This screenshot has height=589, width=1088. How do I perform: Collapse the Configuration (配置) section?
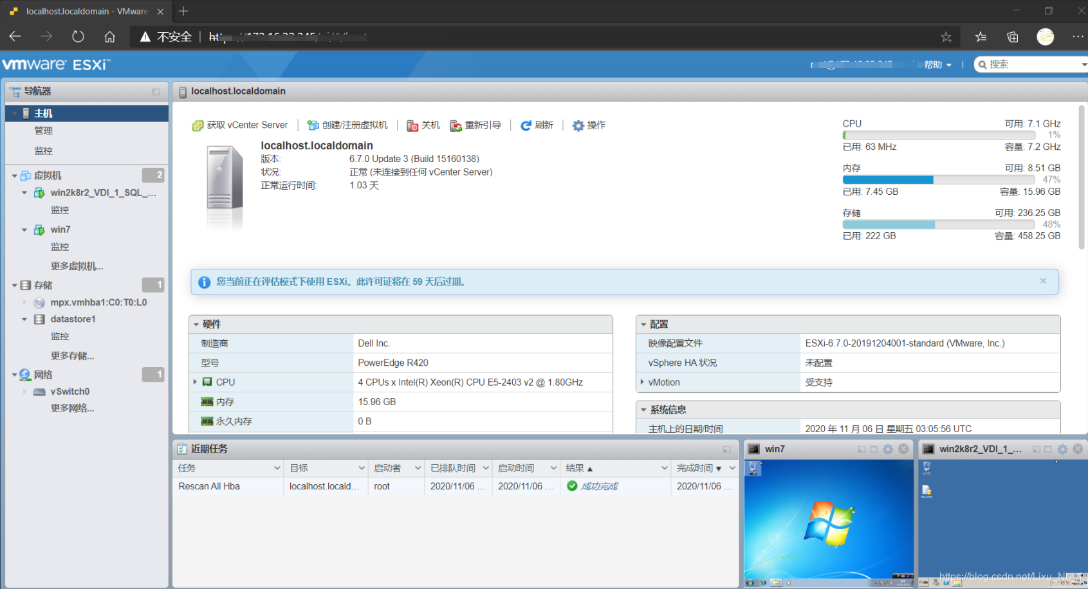pyautogui.click(x=643, y=324)
